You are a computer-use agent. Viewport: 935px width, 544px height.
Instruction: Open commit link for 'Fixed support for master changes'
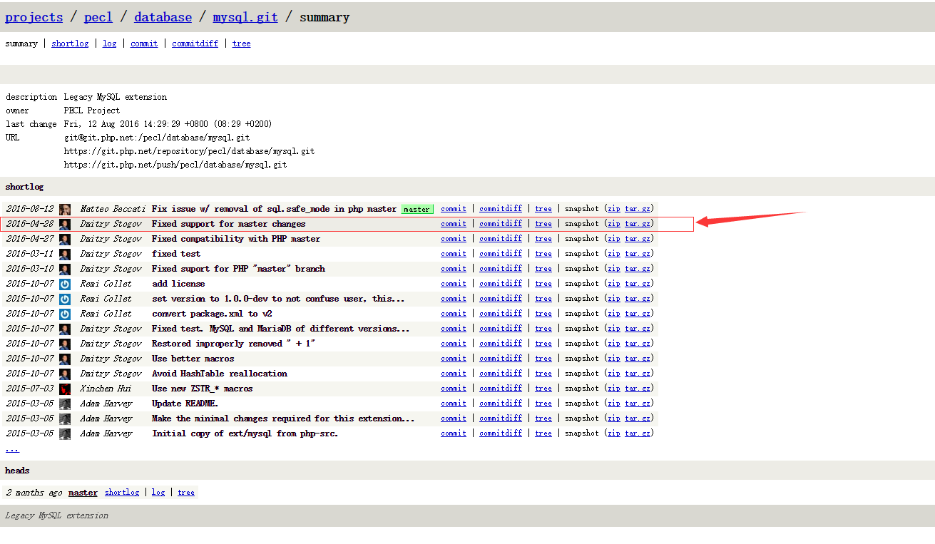tap(454, 224)
